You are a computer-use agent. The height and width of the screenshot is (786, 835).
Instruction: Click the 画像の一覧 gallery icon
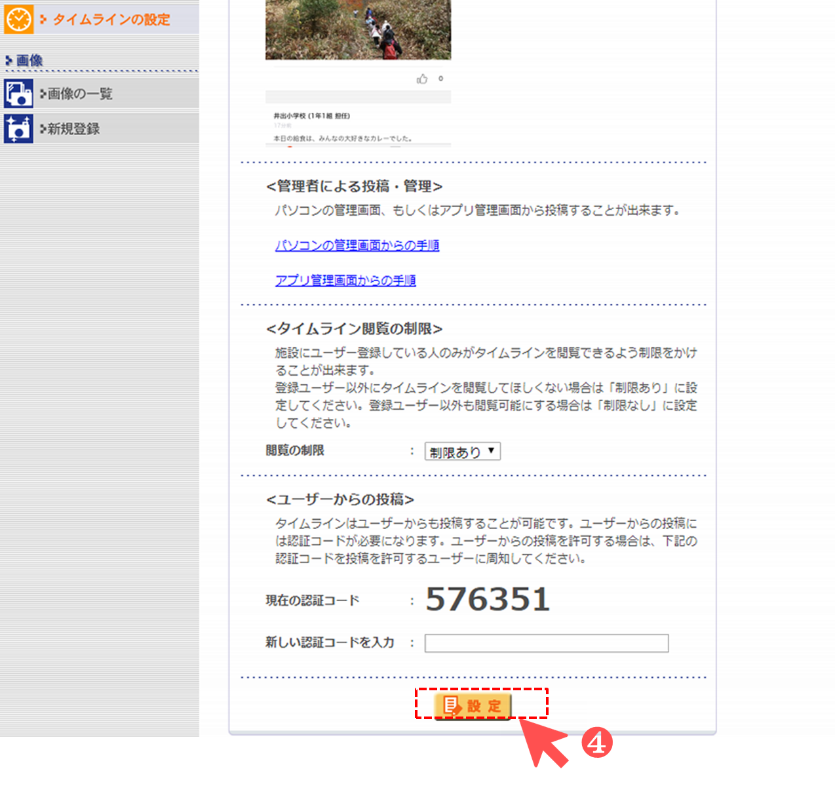click(18, 94)
